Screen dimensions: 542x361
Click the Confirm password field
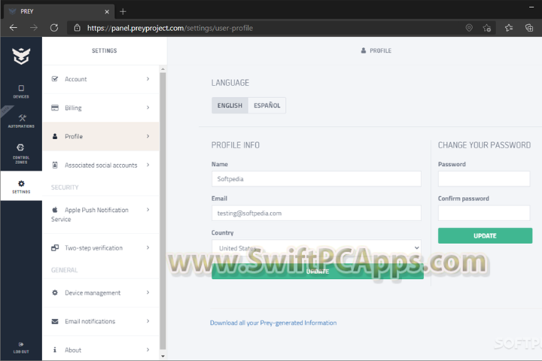(484, 213)
